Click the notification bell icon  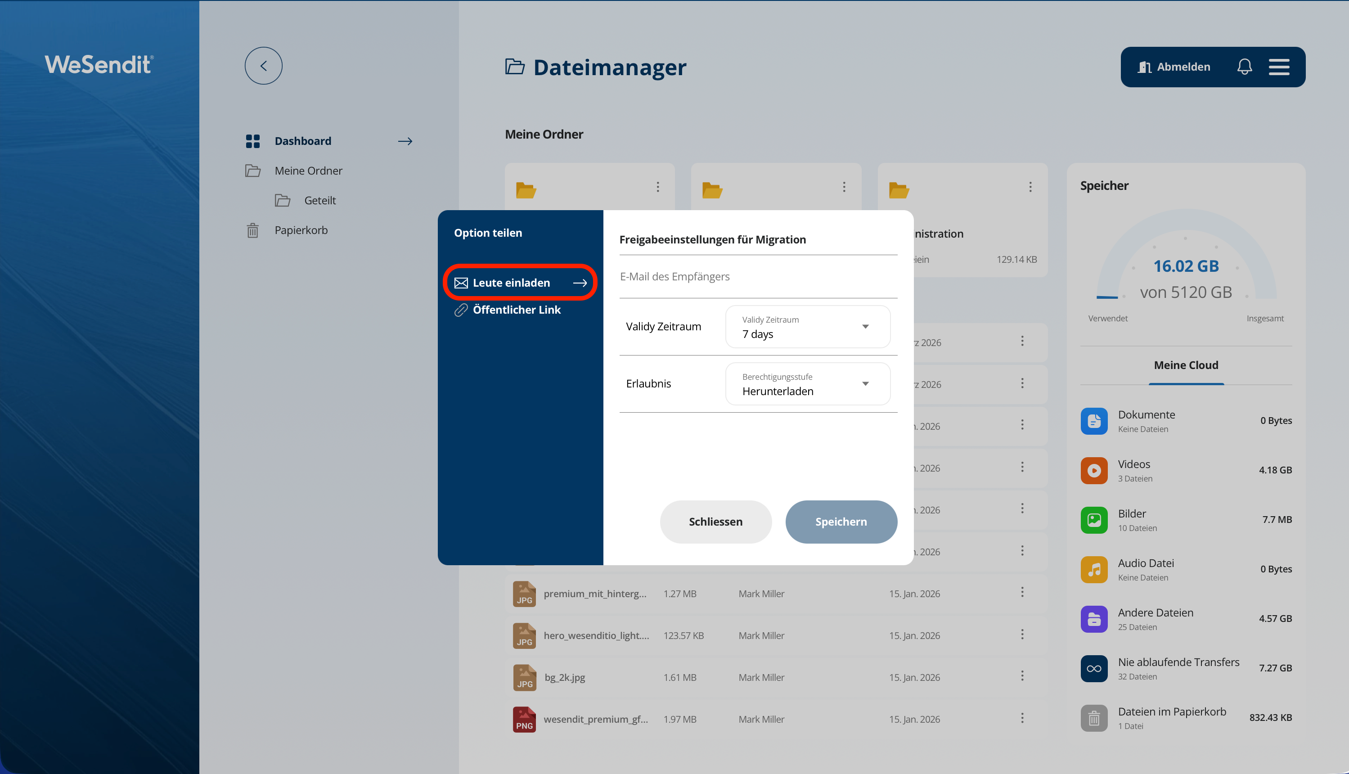1244,67
